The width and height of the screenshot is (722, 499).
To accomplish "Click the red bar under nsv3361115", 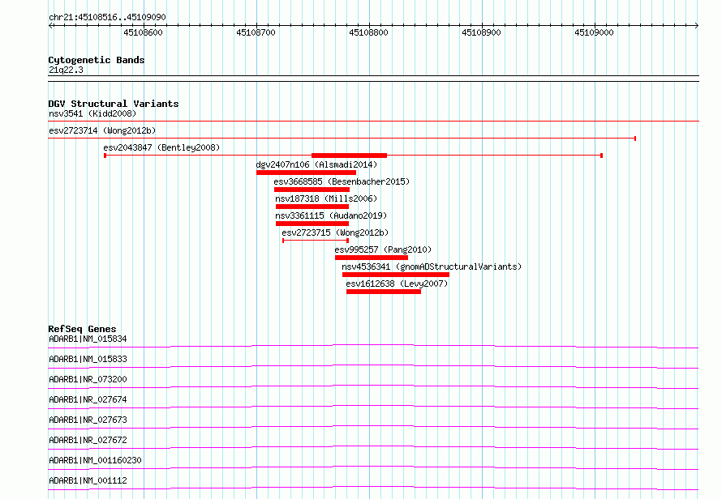I will (x=312, y=224).
